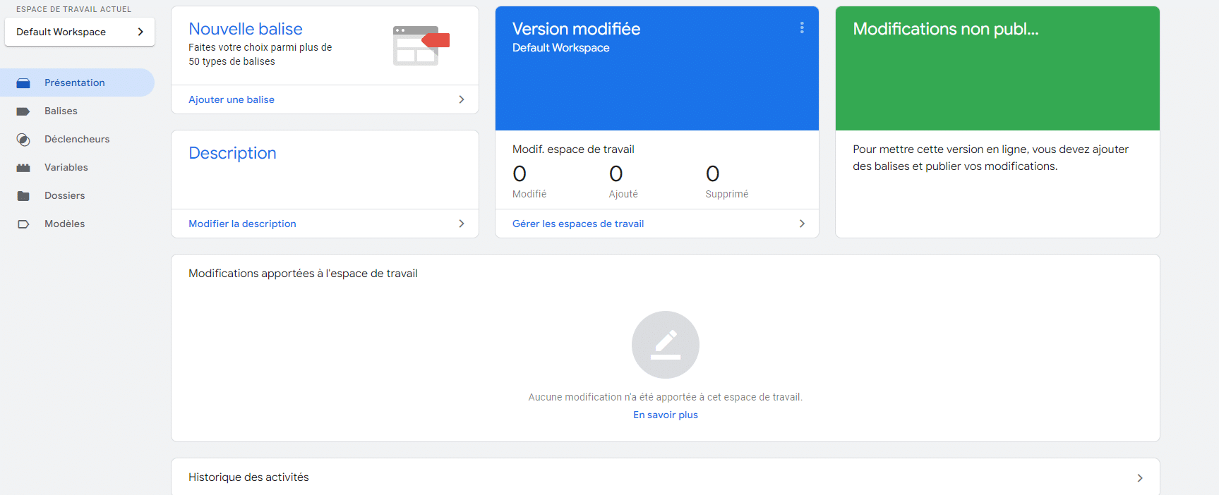Click the Balises tag icon

pyautogui.click(x=23, y=111)
